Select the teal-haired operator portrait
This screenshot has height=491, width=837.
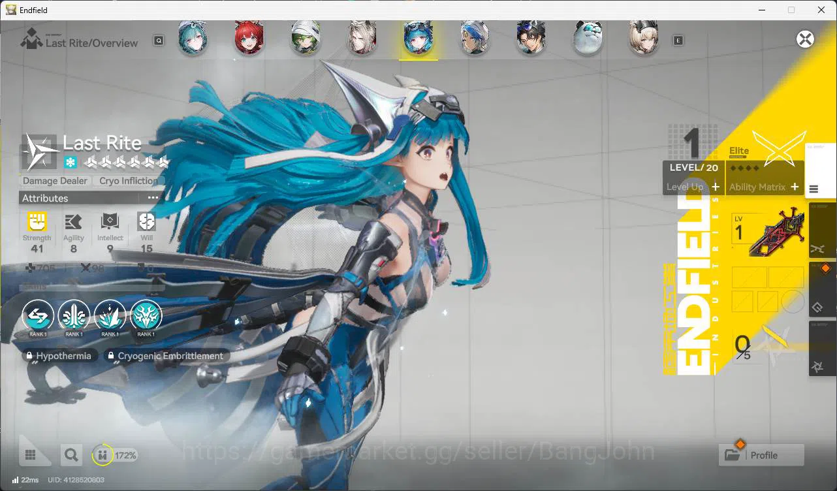pyautogui.click(x=193, y=38)
